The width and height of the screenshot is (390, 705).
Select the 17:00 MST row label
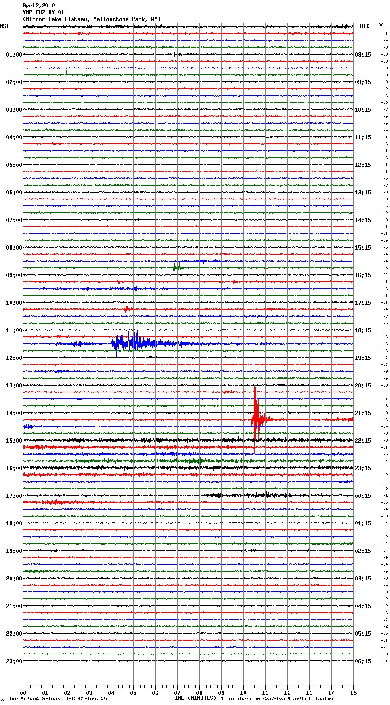[14, 496]
